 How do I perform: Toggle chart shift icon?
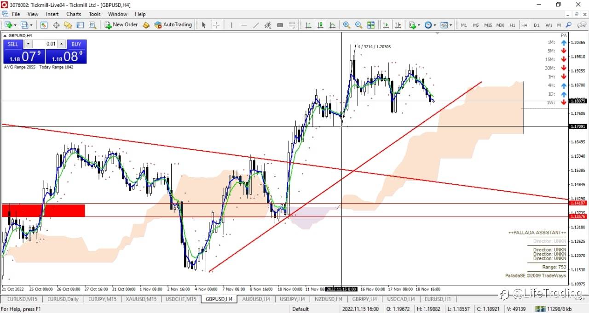click(x=398, y=25)
